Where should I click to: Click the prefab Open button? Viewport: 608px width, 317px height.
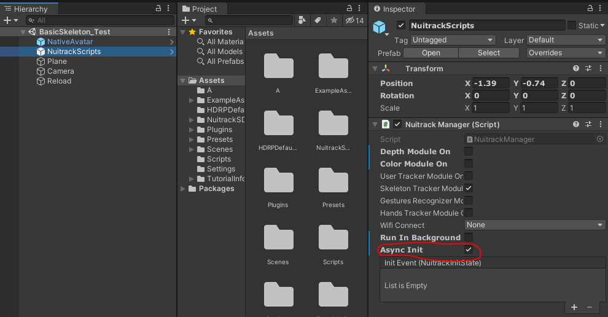click(431, 53)
